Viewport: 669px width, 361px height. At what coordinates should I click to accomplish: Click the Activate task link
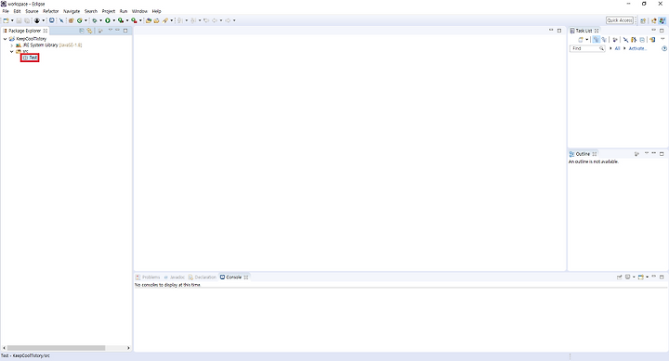pos(637,48)
